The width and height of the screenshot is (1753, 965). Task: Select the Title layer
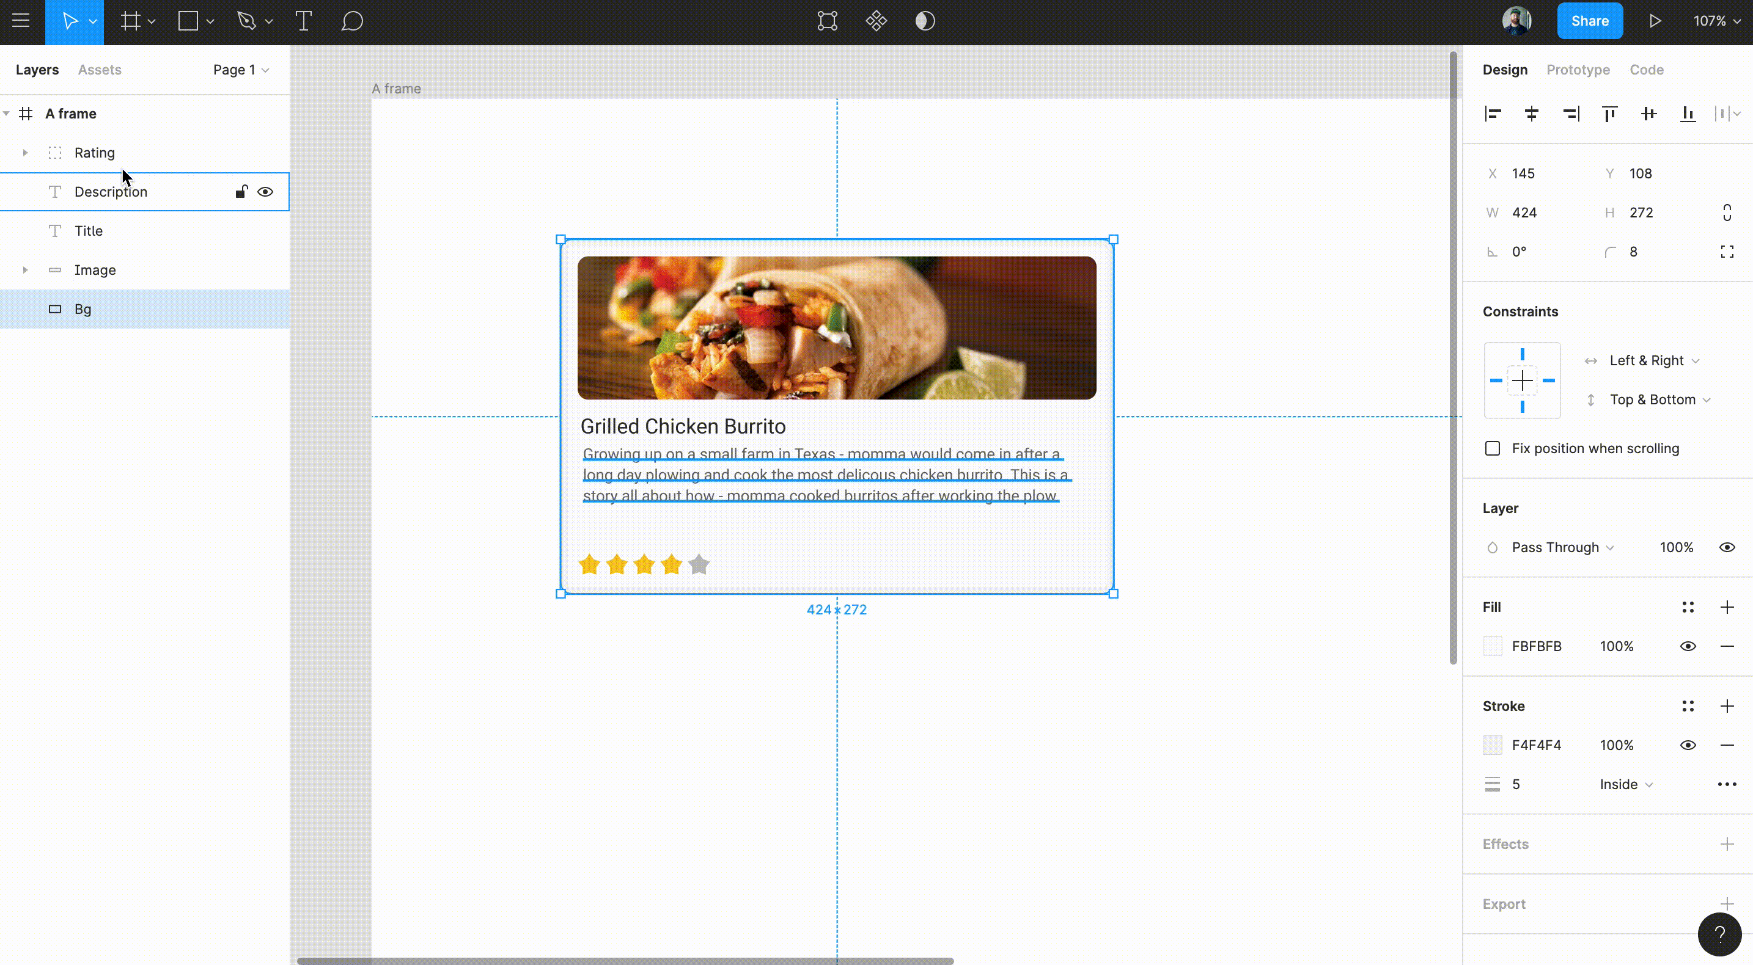[x=145, y=231]
